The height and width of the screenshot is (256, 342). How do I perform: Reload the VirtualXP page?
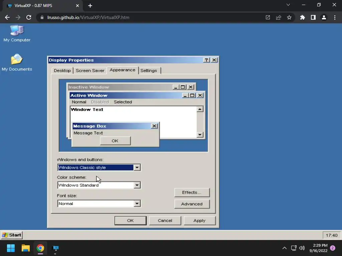[x=29, y=17]
